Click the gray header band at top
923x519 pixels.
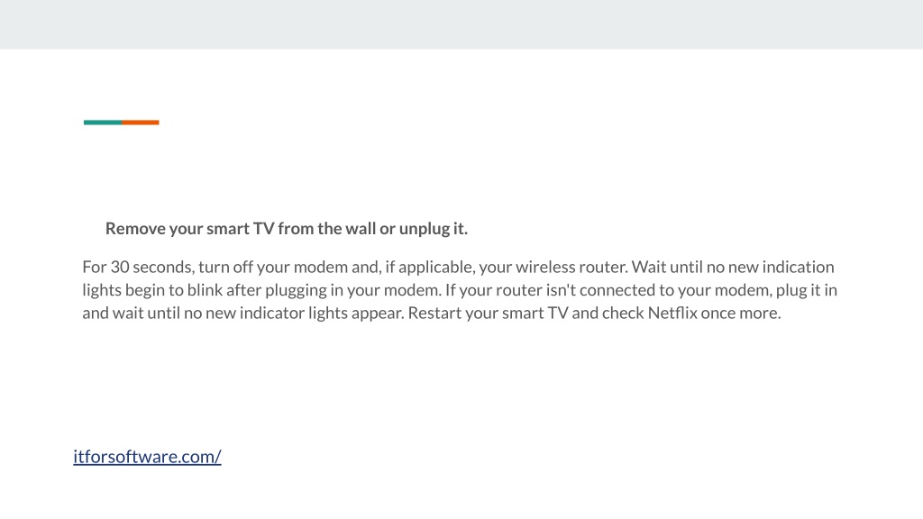461,24
